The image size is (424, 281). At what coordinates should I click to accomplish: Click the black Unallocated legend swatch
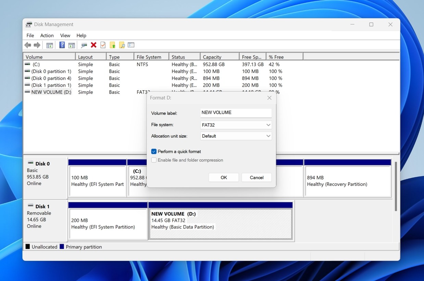(28, 247)
